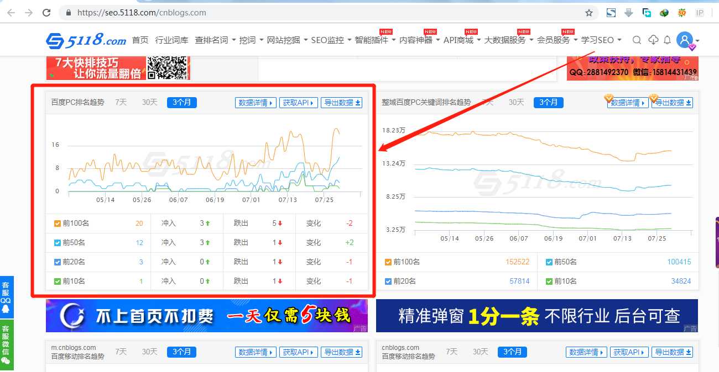719x372 pixels.
Task: Click the teal copy-arrow extension icon
Action: pyautogui.click(x=647, y=13)
